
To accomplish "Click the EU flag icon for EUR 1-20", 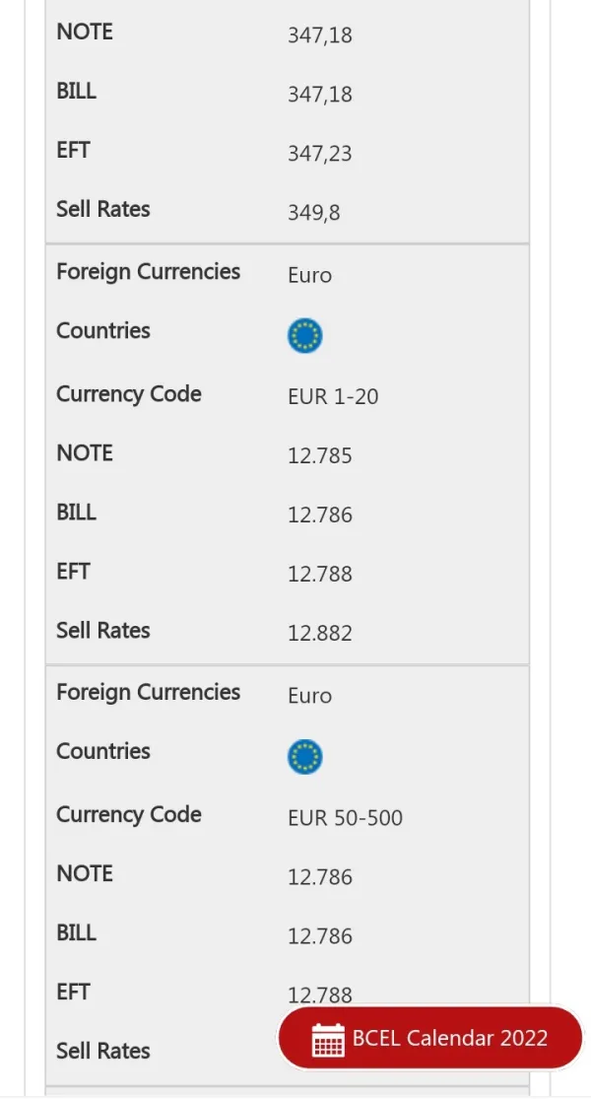I will (x=305, y=336).
